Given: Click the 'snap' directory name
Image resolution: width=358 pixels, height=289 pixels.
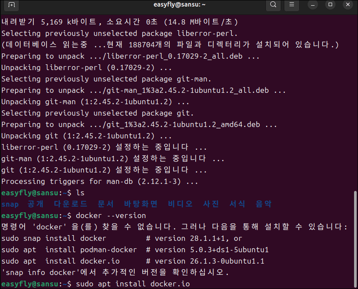Looking at the screenshot, I should click(x=10, y=204).
